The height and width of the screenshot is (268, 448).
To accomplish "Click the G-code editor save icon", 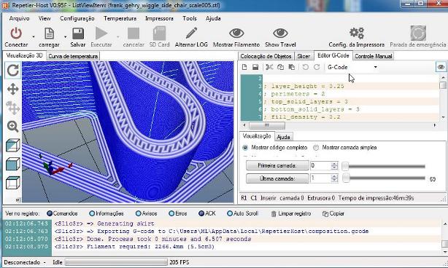I will point(255,67).
